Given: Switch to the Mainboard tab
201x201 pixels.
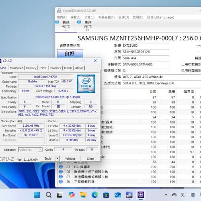Looking at the screenshot, I should 16,68.
